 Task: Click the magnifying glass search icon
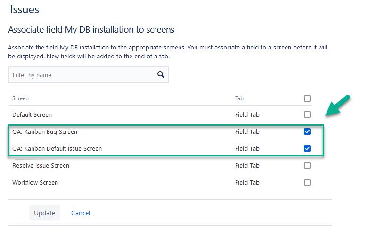[x=161, y=75]
